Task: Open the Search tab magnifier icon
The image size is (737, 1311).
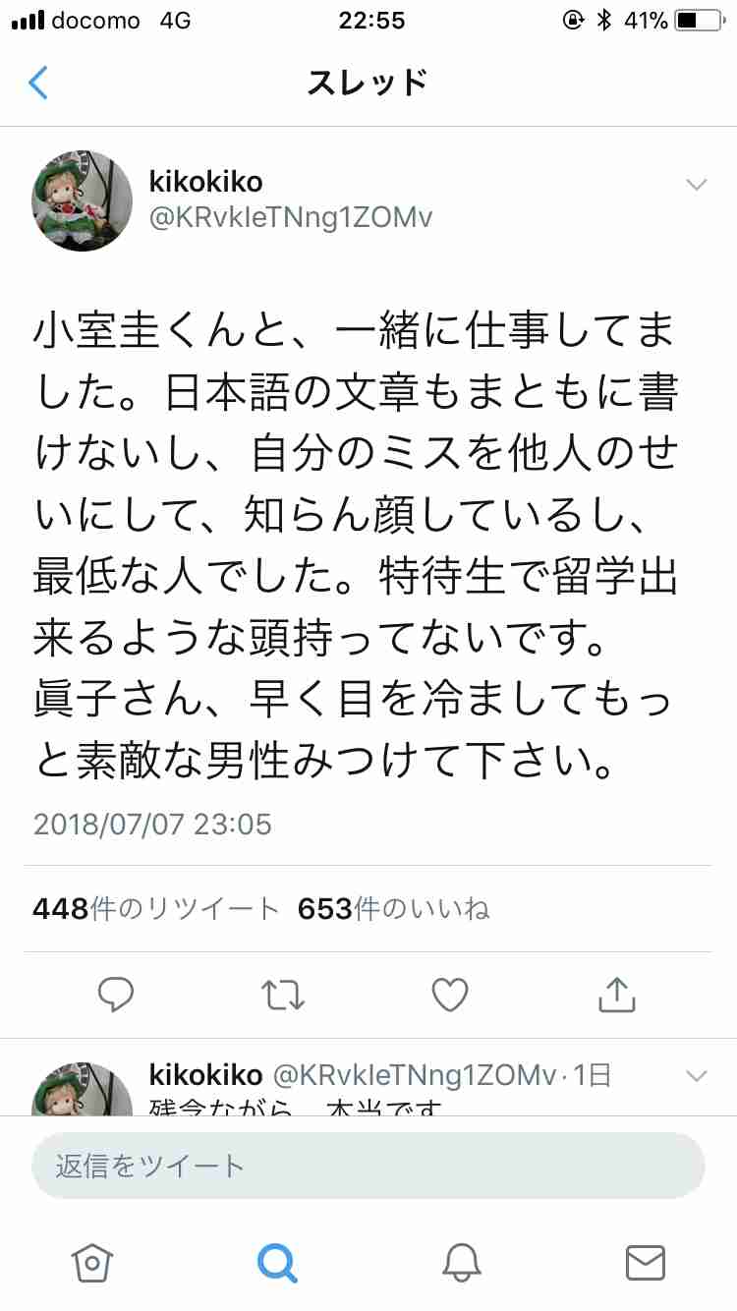Action: tap(276, 1262)
